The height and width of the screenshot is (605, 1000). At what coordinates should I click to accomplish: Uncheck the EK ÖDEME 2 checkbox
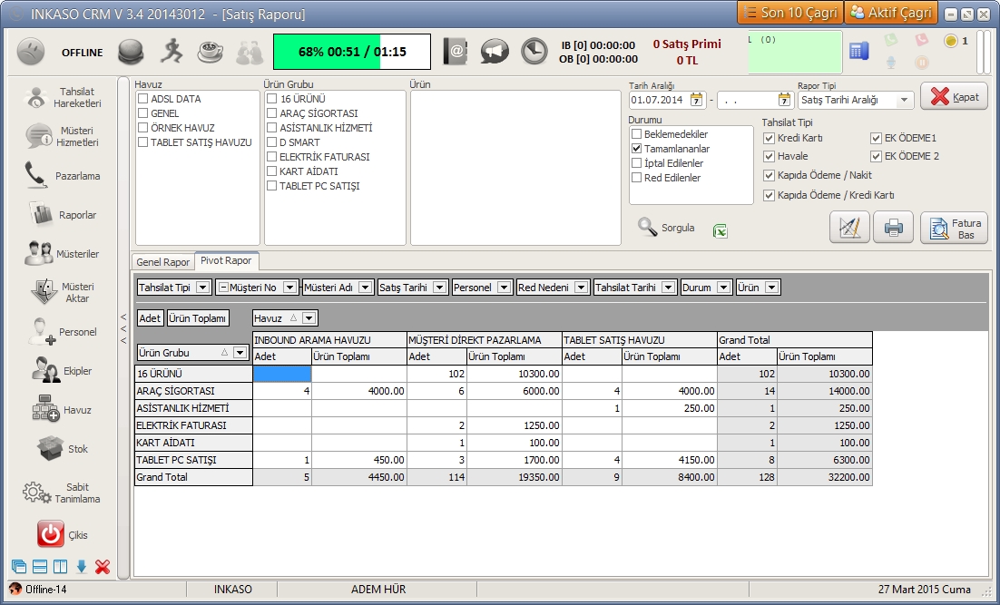(877, 156)
